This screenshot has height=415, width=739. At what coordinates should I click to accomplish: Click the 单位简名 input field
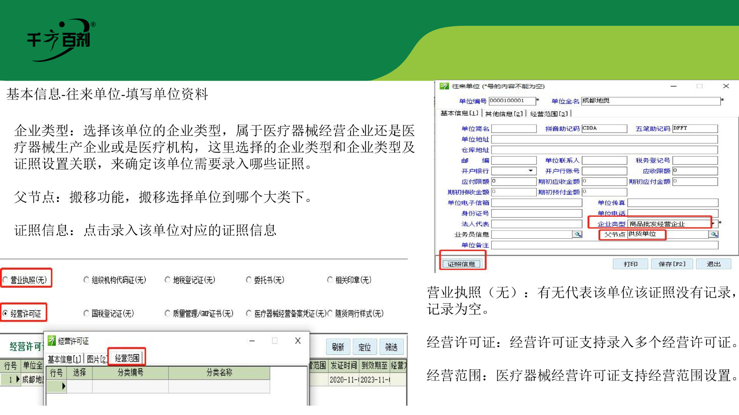pyautogui.click(x=514, y=128)
